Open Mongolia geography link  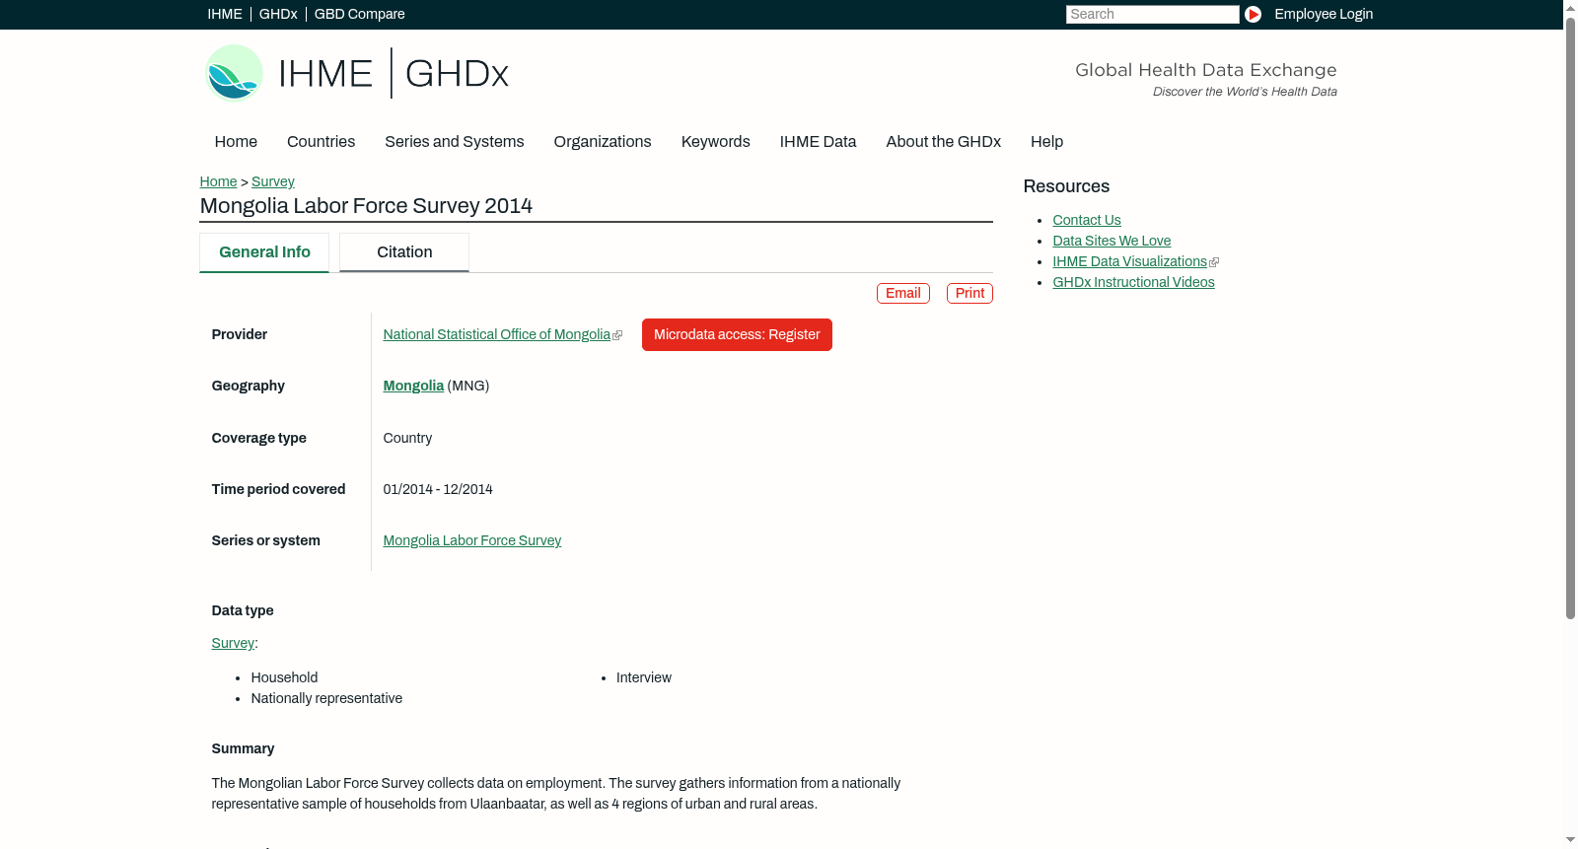pyautogui.click(x=413, y=387)
